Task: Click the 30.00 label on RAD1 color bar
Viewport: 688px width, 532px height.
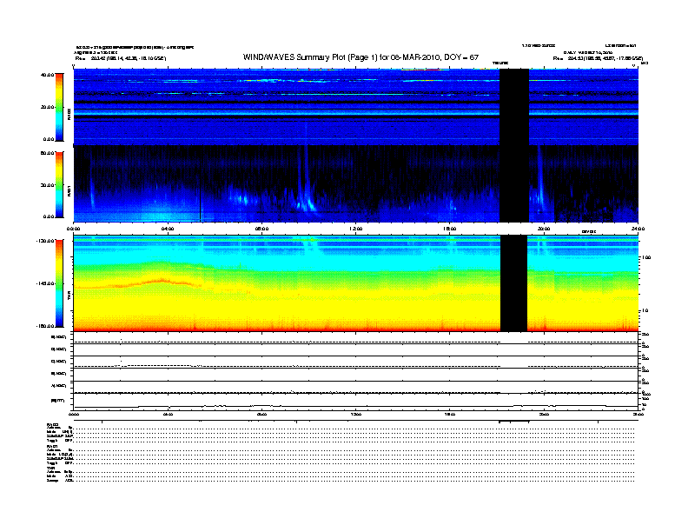Action: point(48,185)
